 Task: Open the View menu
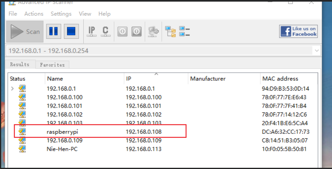[x=85, y=14]
